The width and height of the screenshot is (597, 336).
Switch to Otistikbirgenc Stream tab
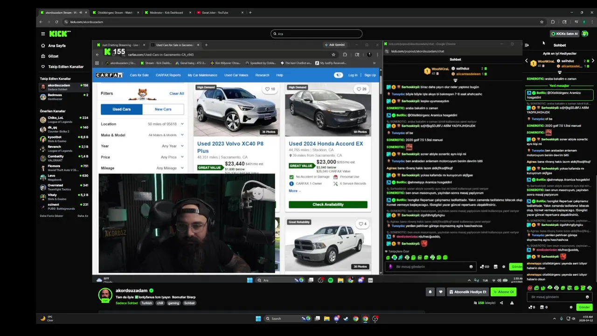[115, 13]
